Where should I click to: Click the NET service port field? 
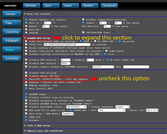[x=66, y=63]
